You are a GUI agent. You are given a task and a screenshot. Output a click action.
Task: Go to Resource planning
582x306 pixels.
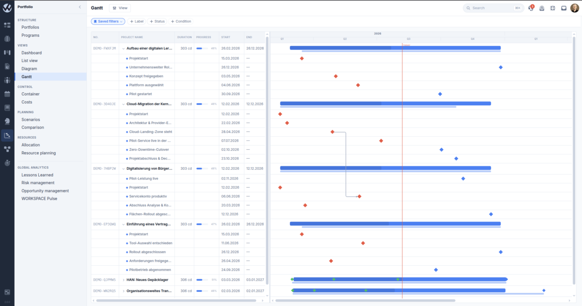(x=38, y=153)
